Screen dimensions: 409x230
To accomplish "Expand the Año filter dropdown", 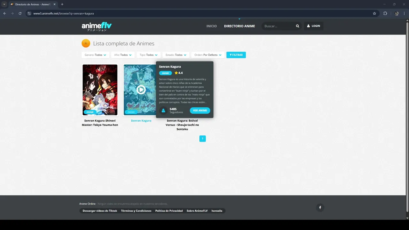I will tap(123, 55).
